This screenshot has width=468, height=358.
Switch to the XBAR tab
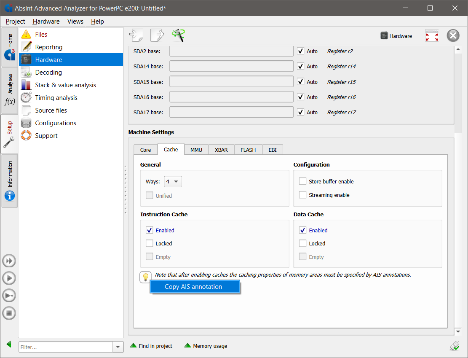pos(221,150)
